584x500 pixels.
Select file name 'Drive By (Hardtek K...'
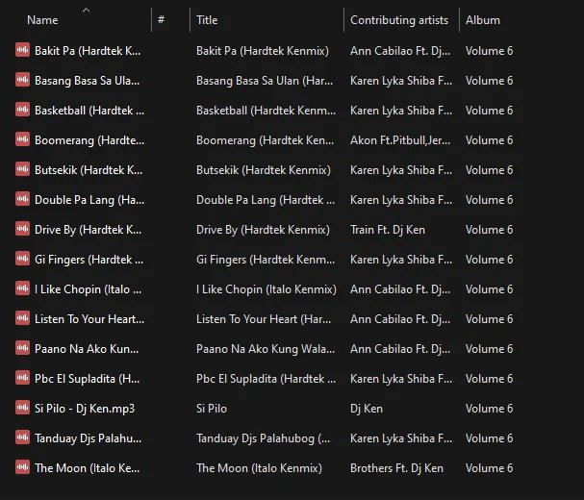88,230
